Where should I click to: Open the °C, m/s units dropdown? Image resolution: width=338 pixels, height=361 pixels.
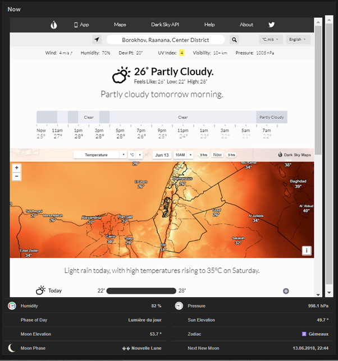pos(270,39)
